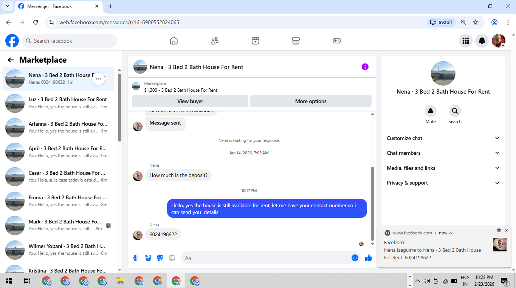Open File Explorer from the taskbar
This screenshot has width=516, height=288.
121,281
